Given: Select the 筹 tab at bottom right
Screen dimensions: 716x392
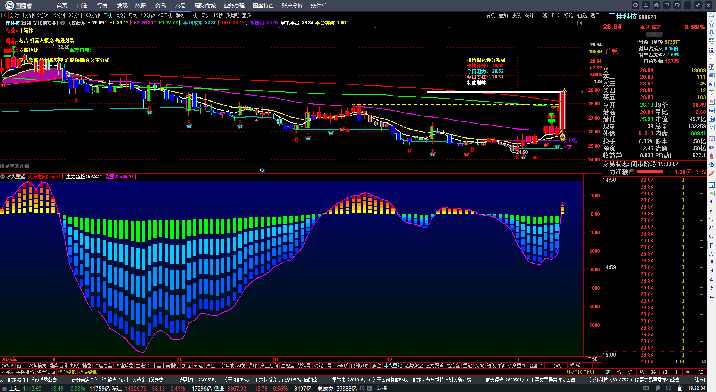Looking at the screenshot, I should coord(700,372).
